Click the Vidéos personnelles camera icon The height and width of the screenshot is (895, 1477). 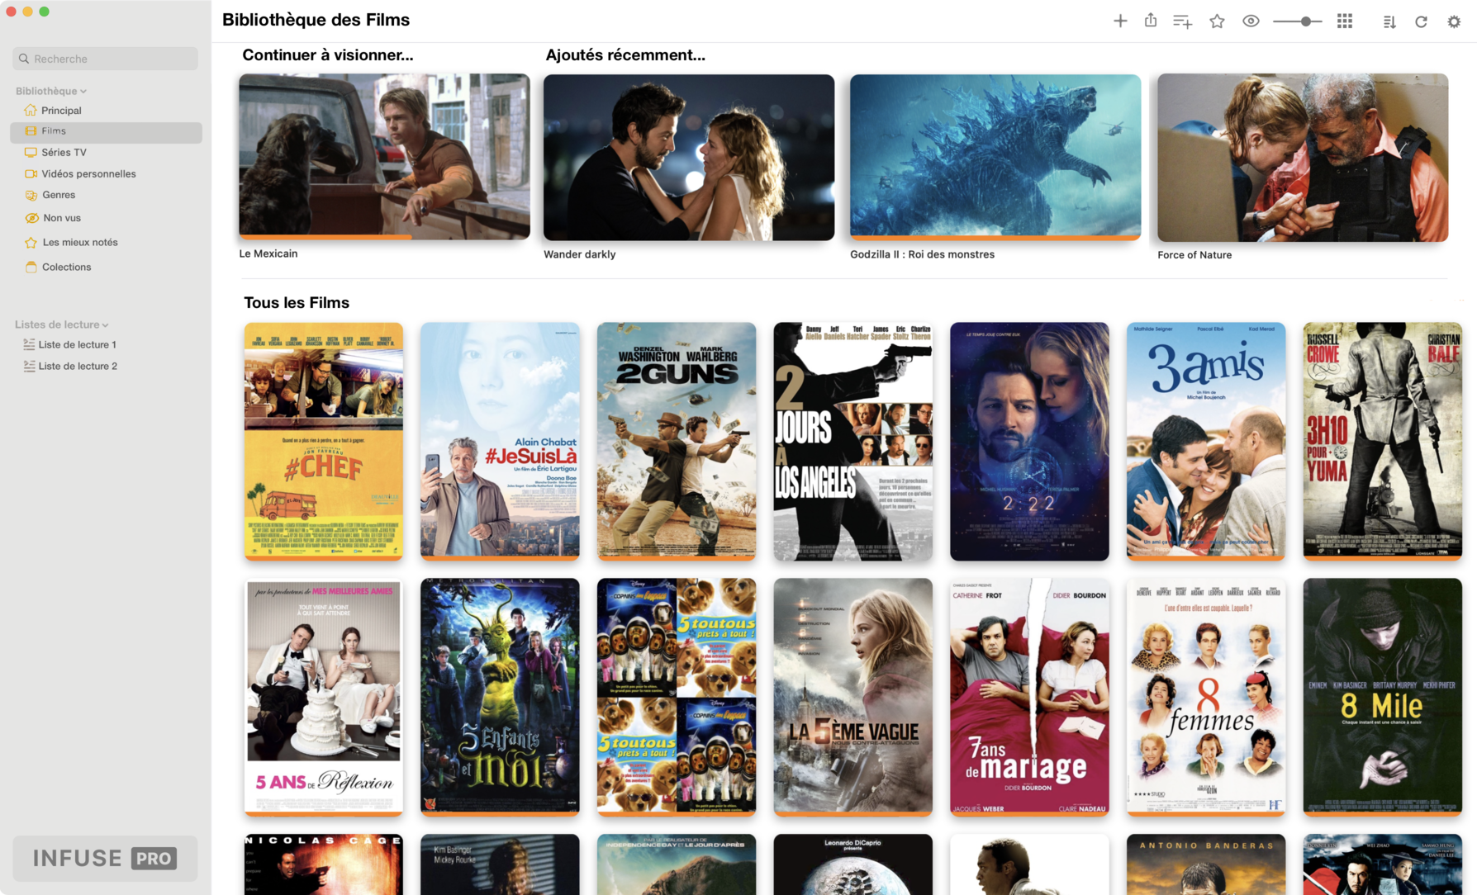click(31, 174)
